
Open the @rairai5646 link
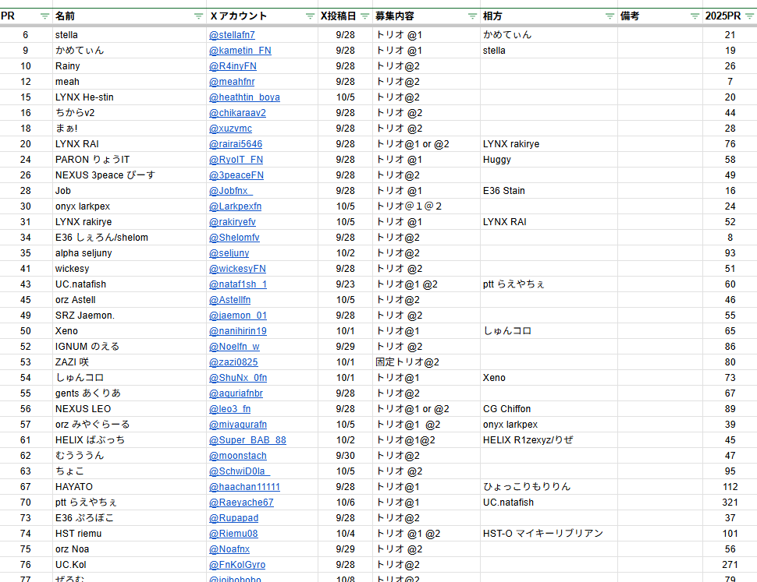236,144
